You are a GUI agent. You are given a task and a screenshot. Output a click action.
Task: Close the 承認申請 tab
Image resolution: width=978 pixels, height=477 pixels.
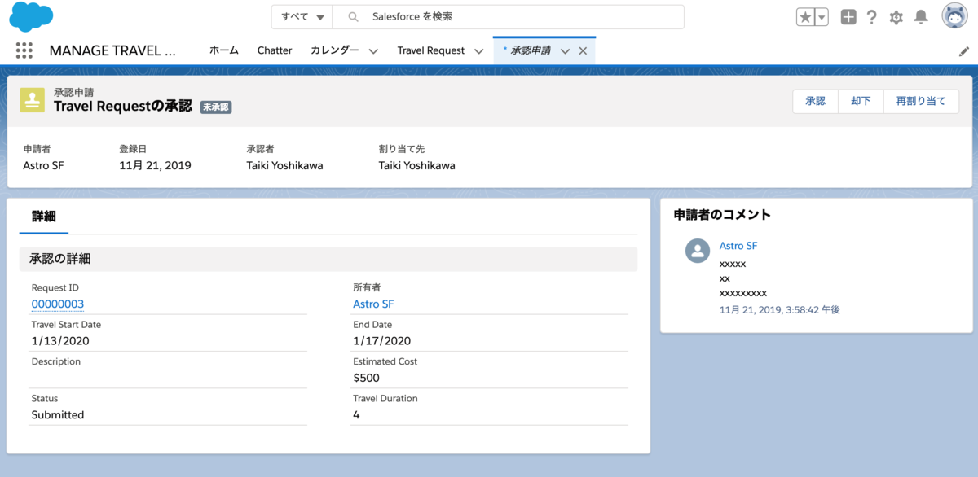[x=583, y=51]
